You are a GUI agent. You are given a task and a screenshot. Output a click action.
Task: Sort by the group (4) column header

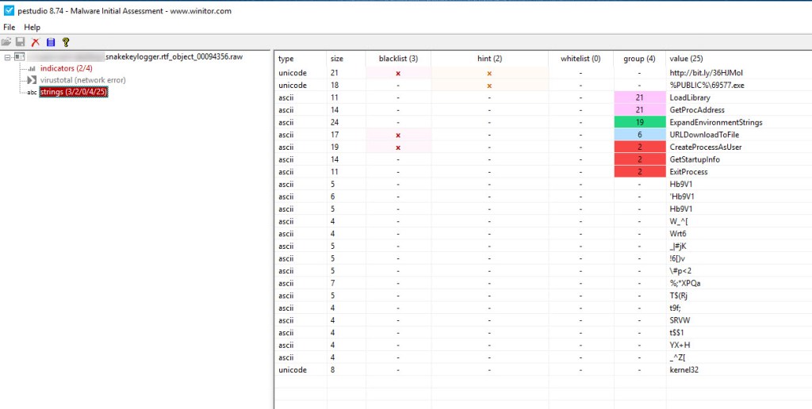pos(639,59)
